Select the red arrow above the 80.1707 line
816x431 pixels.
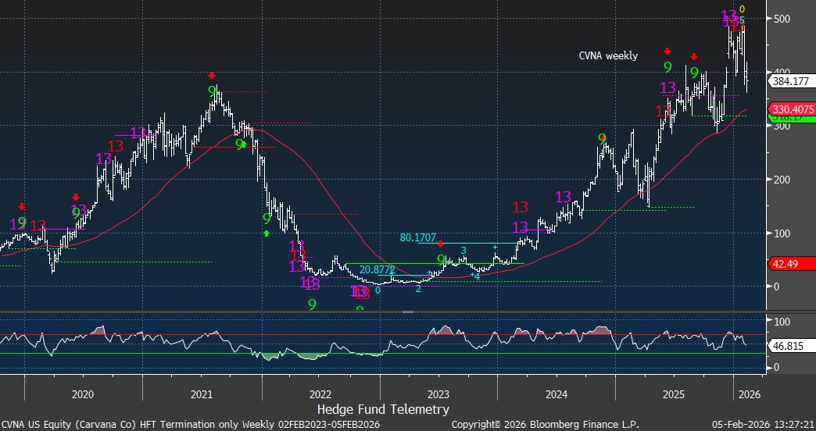point(441,245)
